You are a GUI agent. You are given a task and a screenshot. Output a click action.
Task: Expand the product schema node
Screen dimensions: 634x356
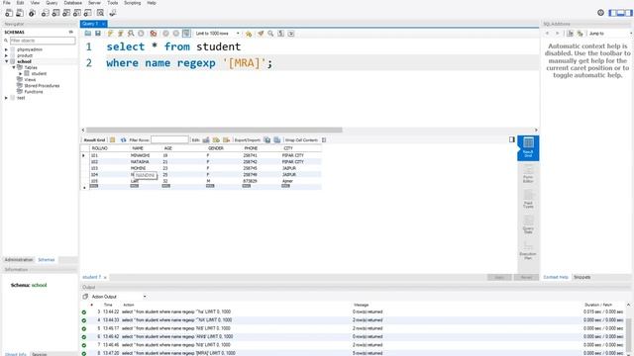click(6, 55)
